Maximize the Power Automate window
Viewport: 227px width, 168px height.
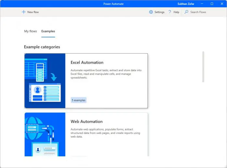click(212, 4)
